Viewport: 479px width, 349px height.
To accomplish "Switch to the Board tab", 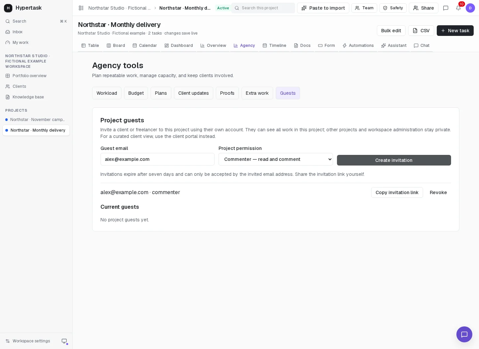I will coord(116,46).
